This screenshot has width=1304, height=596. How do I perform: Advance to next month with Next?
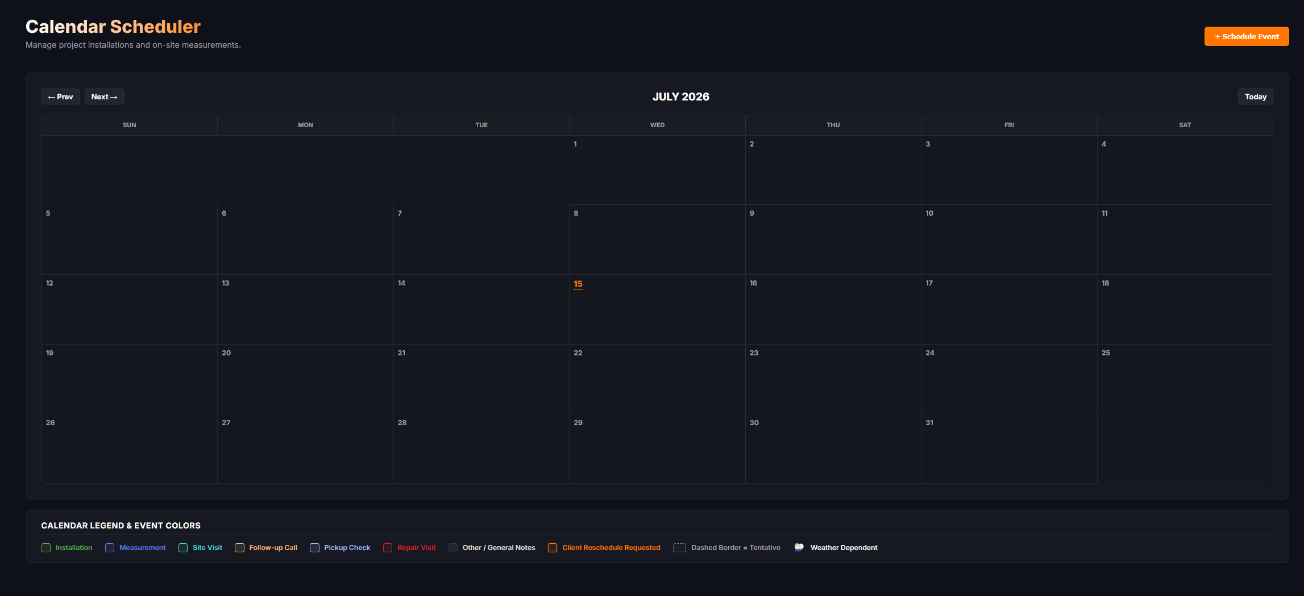point(104,96)
